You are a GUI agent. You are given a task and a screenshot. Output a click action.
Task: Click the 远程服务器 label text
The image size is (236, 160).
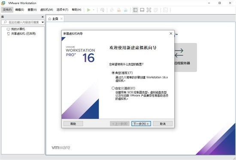click(x=182, y=63)
